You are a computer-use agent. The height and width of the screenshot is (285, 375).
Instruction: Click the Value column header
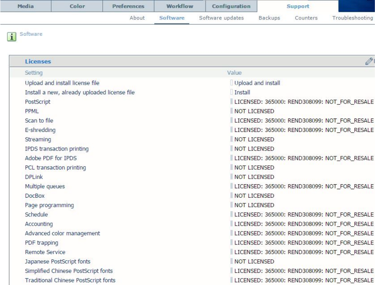[x=234, y=73]
